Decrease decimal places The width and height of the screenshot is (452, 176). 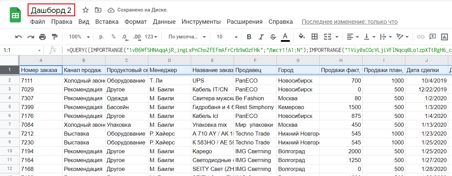pyautogui.click(x=124, y=37)
